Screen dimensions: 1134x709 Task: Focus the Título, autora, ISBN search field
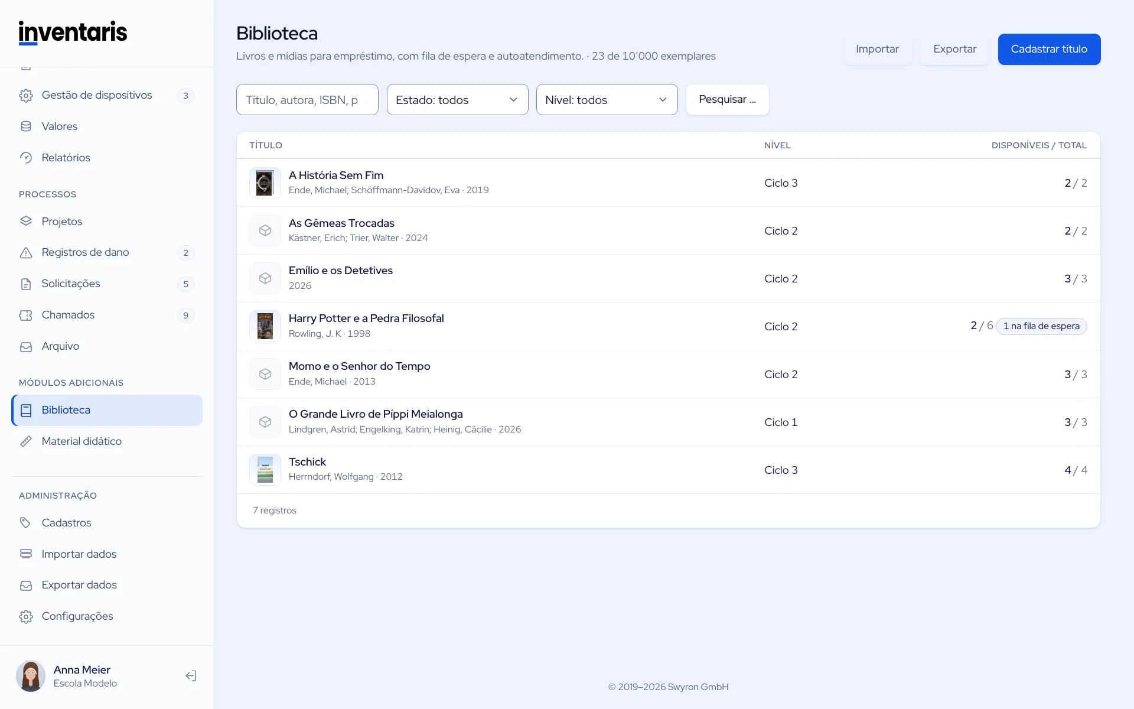(307, 100)
